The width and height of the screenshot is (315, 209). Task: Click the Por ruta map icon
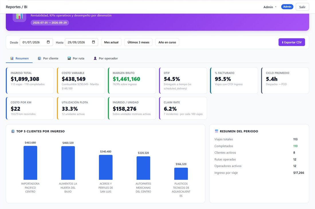(69, 58)
